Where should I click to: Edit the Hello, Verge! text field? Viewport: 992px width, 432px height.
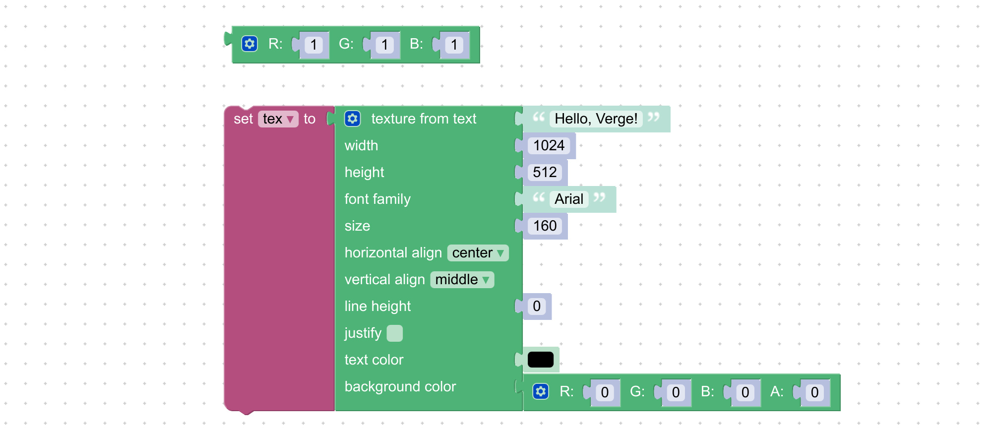[x=596, y=119]
